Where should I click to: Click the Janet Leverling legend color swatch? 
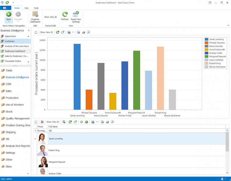(206, 39)
